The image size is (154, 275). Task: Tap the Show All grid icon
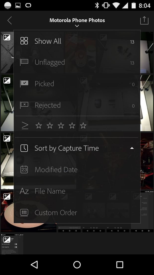point(24,41)
